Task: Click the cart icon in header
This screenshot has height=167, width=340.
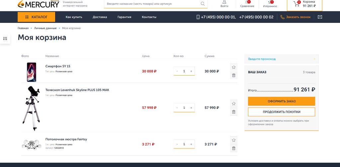Action: tap(296, 4)
